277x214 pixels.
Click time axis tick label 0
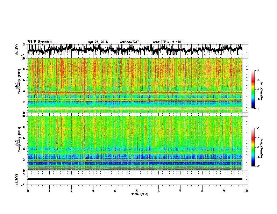coord(28,191)
